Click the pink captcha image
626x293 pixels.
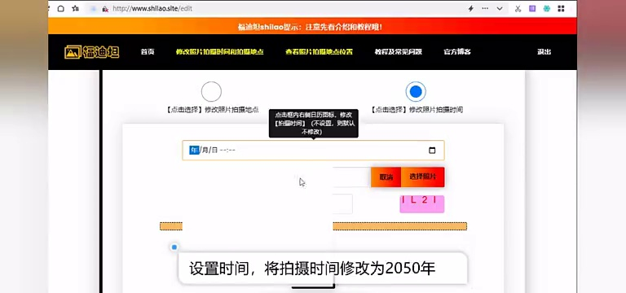422,203
